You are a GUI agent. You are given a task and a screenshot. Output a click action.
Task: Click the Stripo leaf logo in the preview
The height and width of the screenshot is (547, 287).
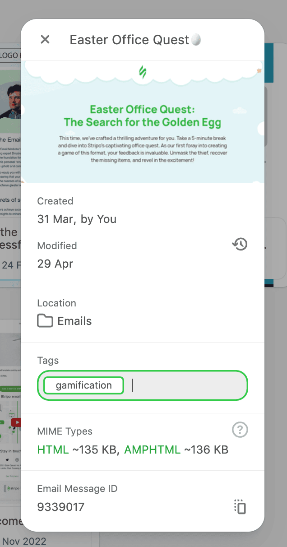click(143, 72)
